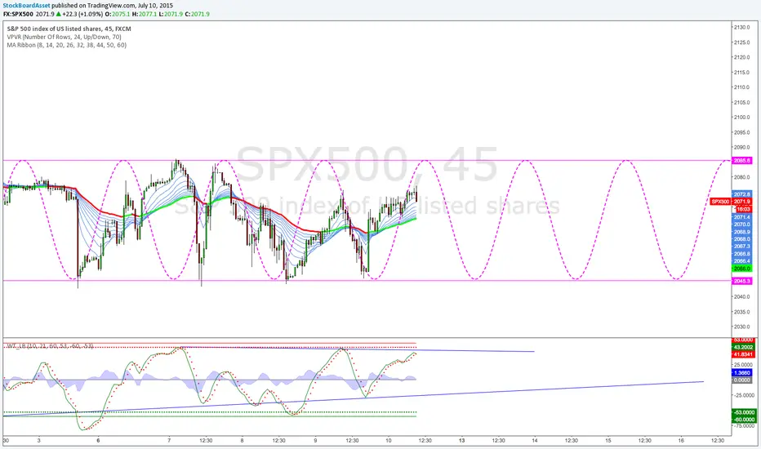Click date label 16 on time axis

pos(681,441)
